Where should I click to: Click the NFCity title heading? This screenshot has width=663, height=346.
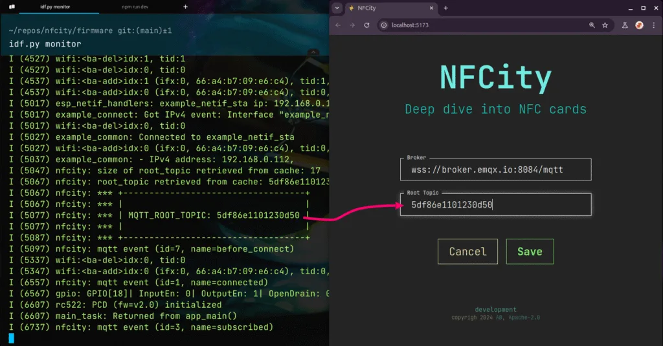point(495,78)
